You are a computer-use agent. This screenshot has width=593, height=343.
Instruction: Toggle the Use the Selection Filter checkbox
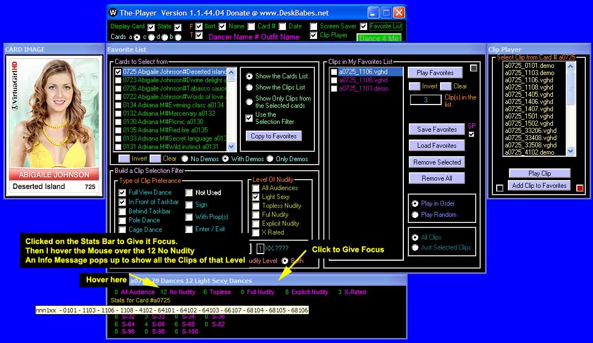249,118
